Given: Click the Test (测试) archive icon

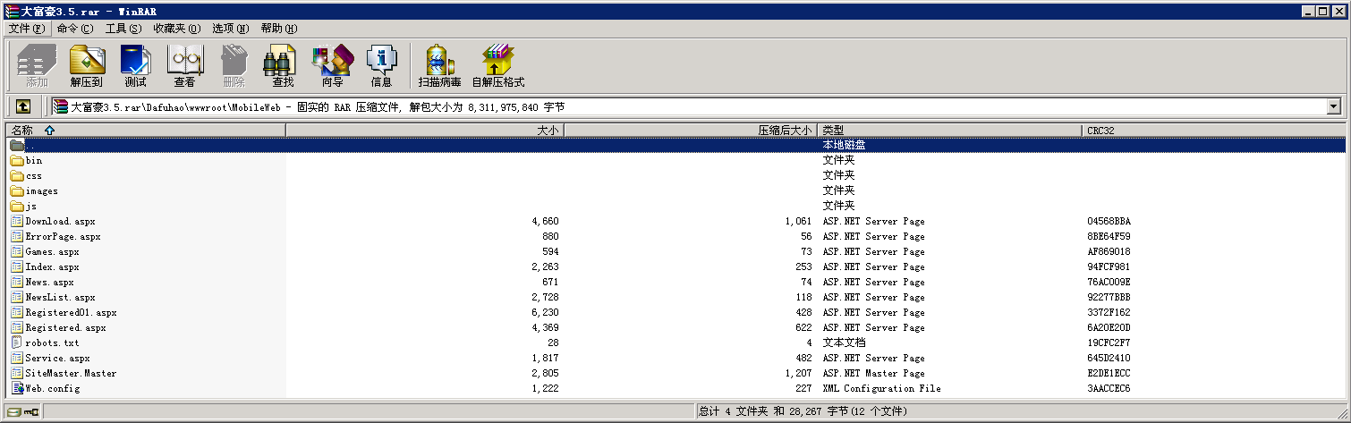Looking at the screenshot, I should [x=135, y=66].
